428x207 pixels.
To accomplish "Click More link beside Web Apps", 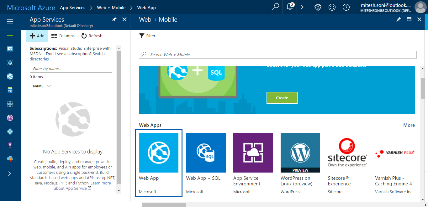I will 409,125.
